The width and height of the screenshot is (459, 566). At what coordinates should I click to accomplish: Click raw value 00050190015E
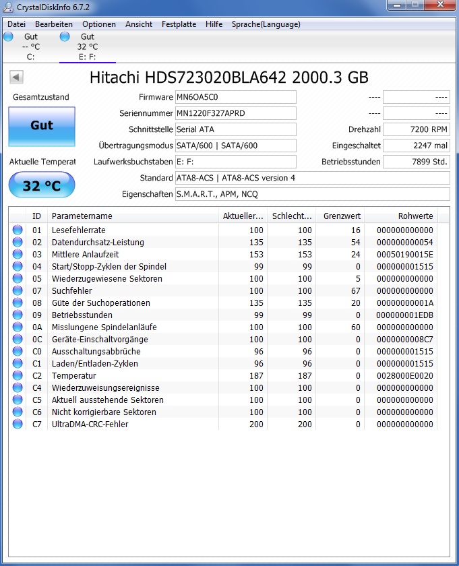[x=405, y=255]
